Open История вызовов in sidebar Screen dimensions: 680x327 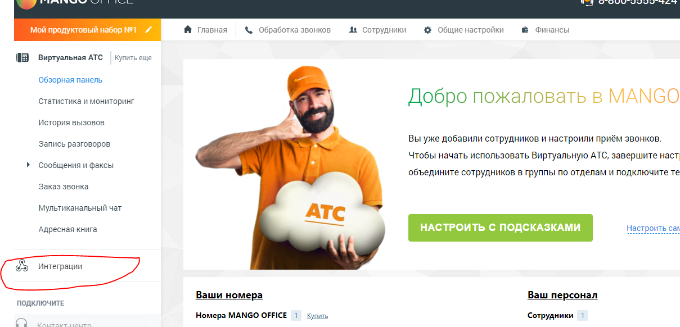click(71, 122)
